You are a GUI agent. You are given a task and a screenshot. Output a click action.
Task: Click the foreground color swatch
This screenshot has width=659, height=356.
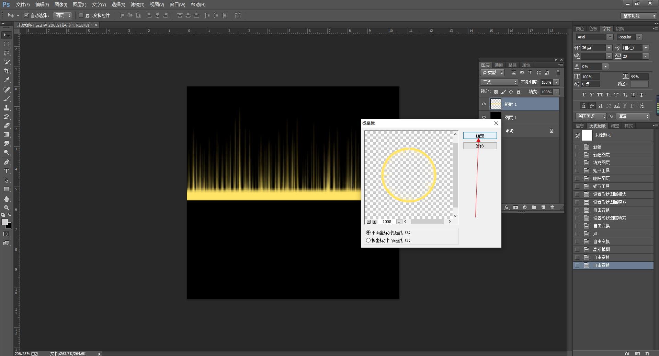pyautogui.click(x=5, y=222)
